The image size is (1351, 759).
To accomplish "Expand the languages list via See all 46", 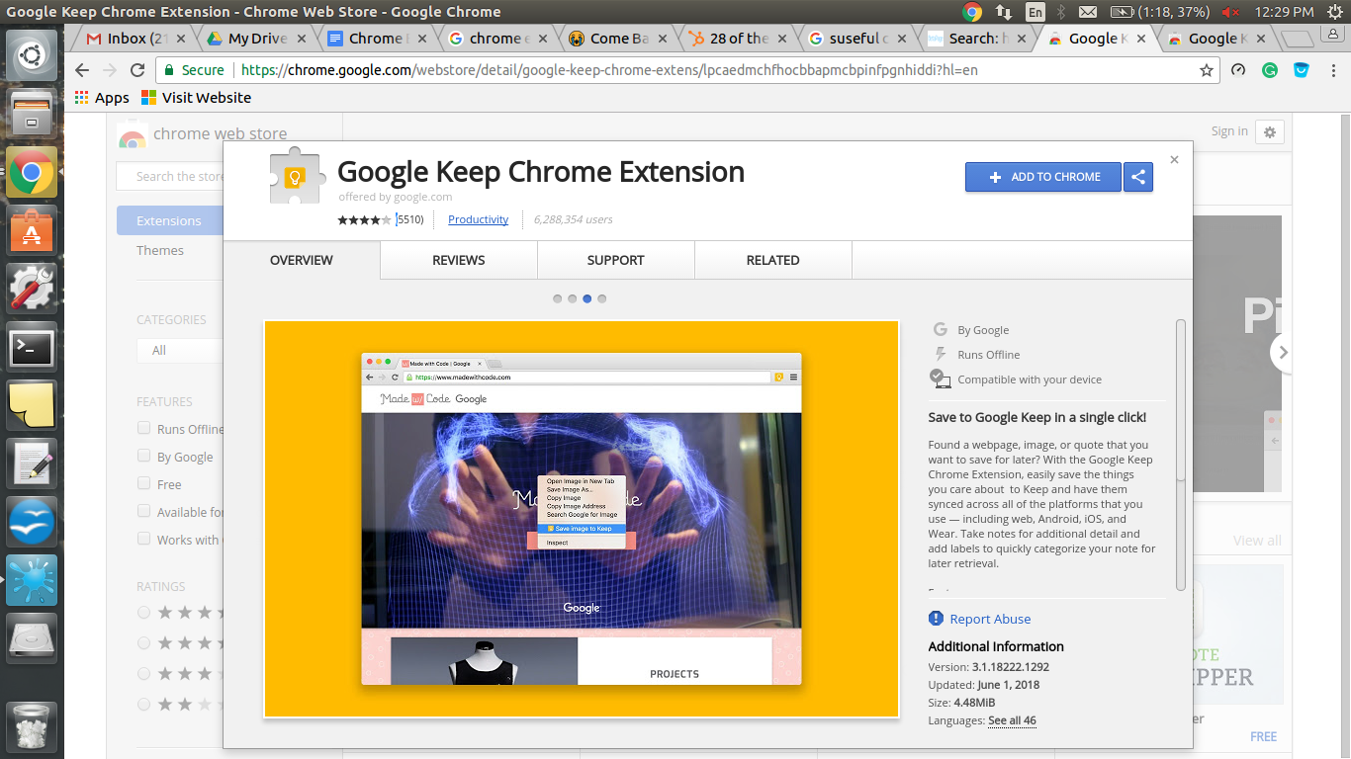I will (1012, 720).
